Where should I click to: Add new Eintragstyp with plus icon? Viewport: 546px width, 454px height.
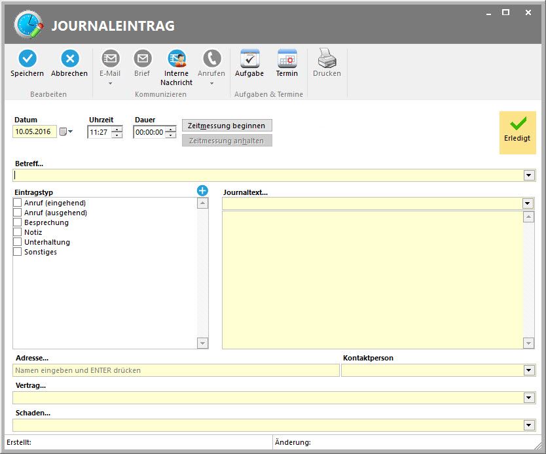click(x=202, y=190)
